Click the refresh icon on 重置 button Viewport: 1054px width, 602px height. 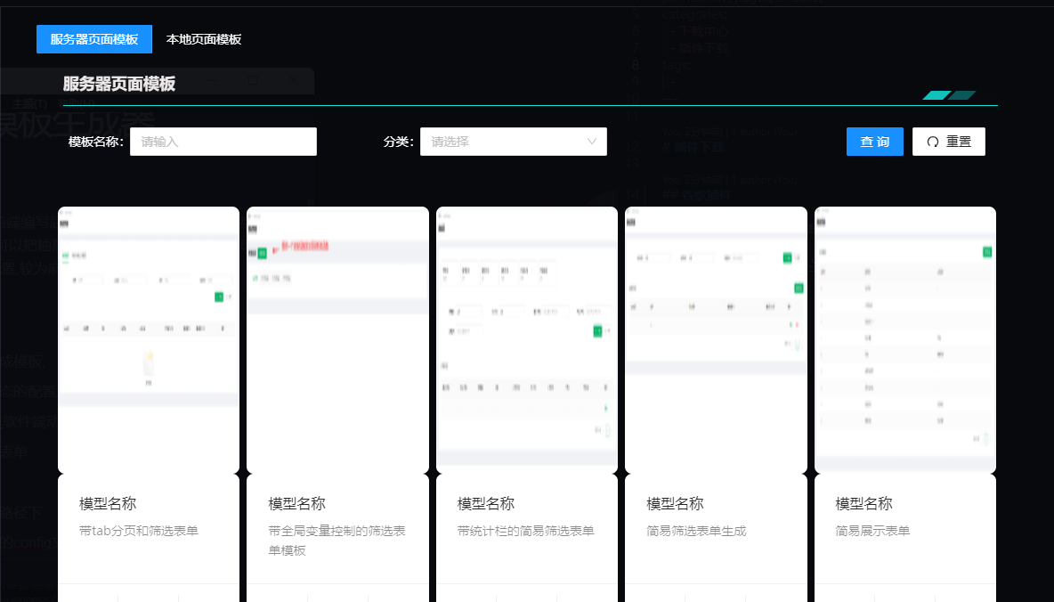point(933,142)
